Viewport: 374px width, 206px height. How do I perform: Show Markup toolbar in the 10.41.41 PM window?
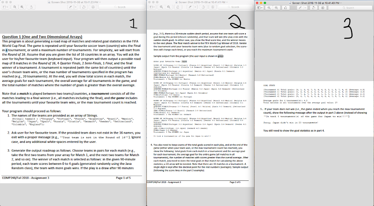point(213,7)
